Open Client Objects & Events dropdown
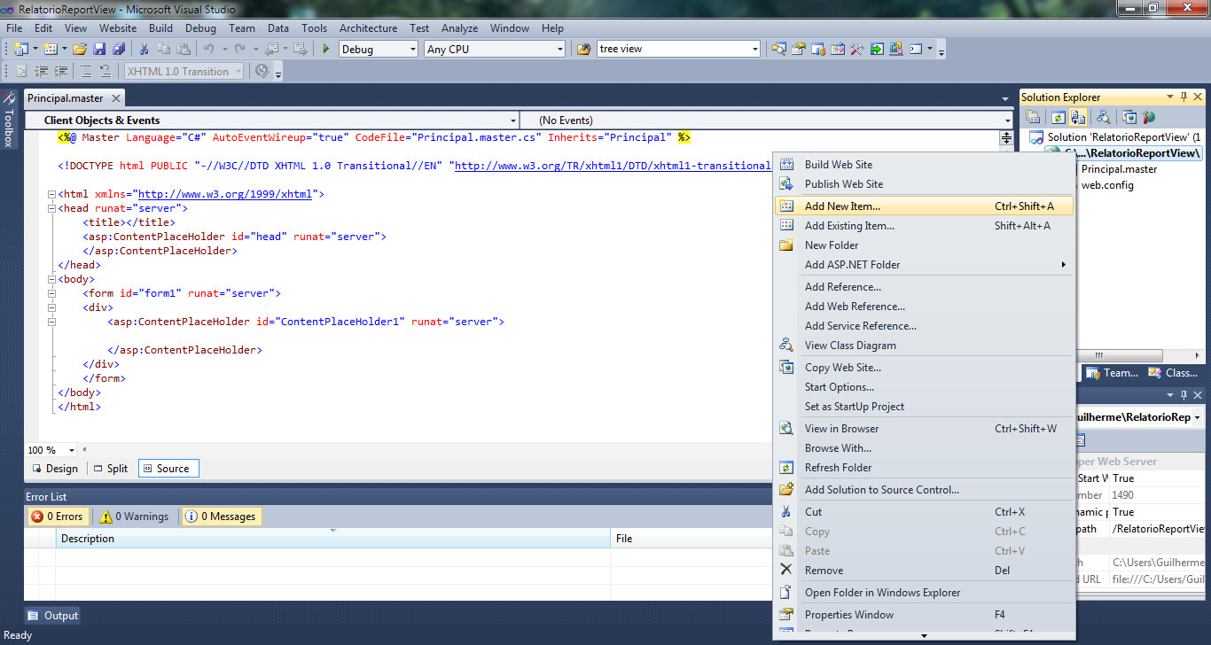 pos(271,120)
